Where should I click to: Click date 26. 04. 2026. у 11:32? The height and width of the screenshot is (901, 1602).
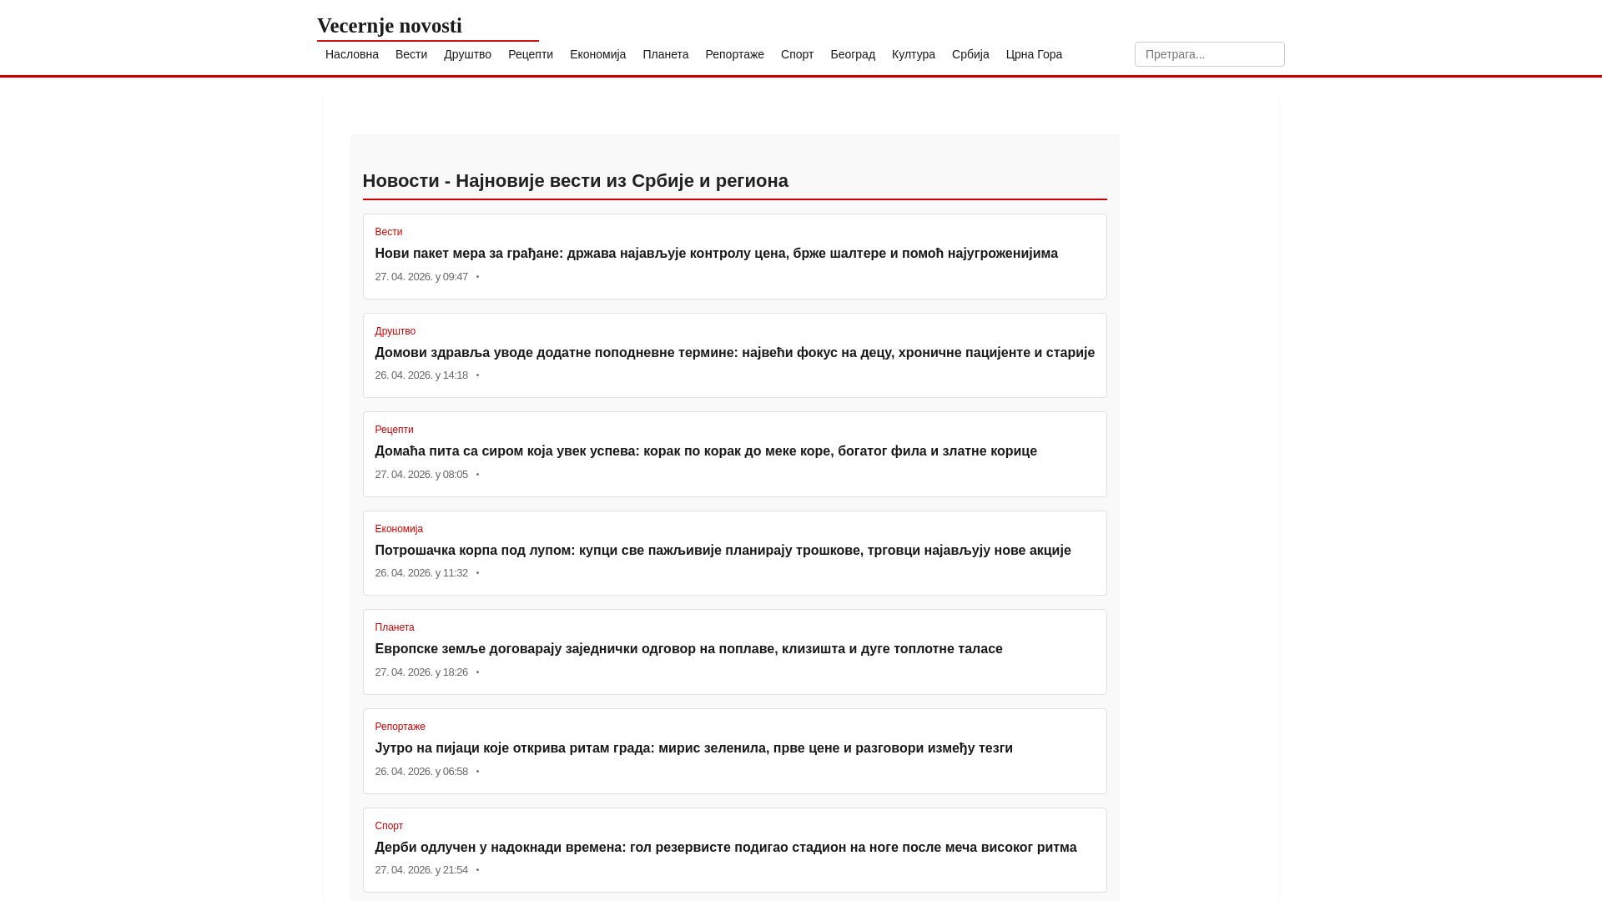421,573
